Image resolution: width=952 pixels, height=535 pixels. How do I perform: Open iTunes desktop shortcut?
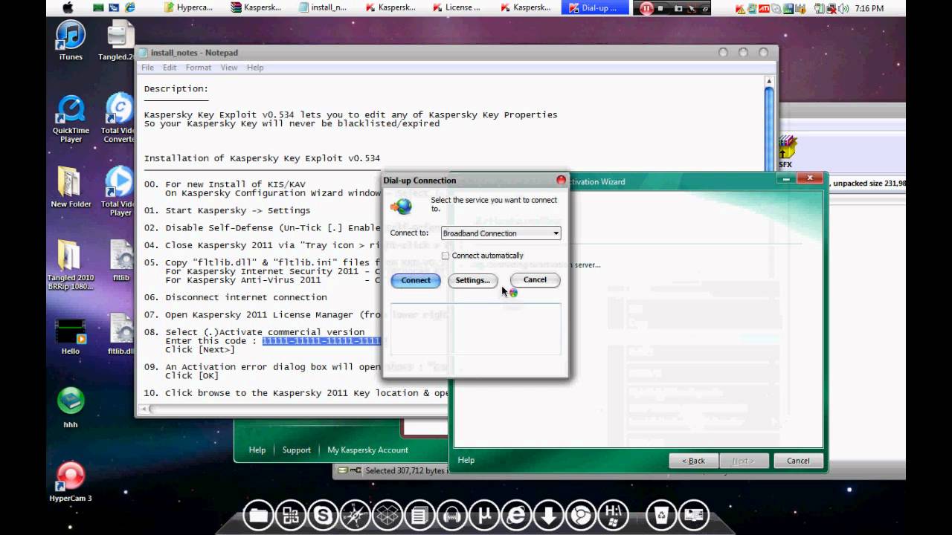pos(71,40)
